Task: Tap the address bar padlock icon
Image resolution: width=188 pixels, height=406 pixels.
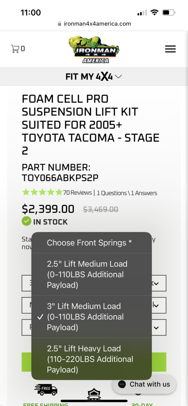Action: (59, 24)
